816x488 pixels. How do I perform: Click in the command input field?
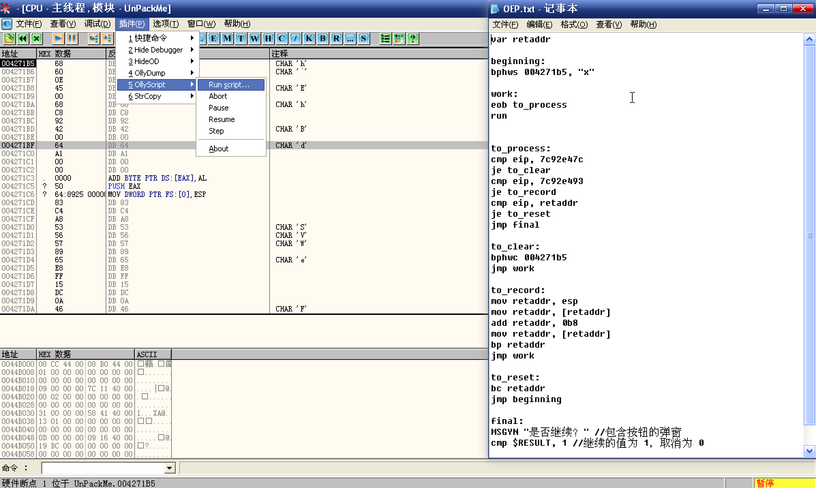point(102,468)
